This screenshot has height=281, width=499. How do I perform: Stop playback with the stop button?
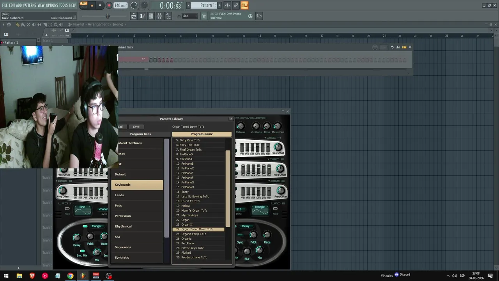point(100,5)
